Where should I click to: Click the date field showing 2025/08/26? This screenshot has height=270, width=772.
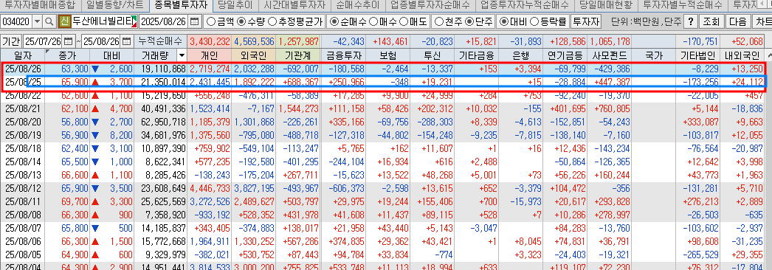point(165,21)
